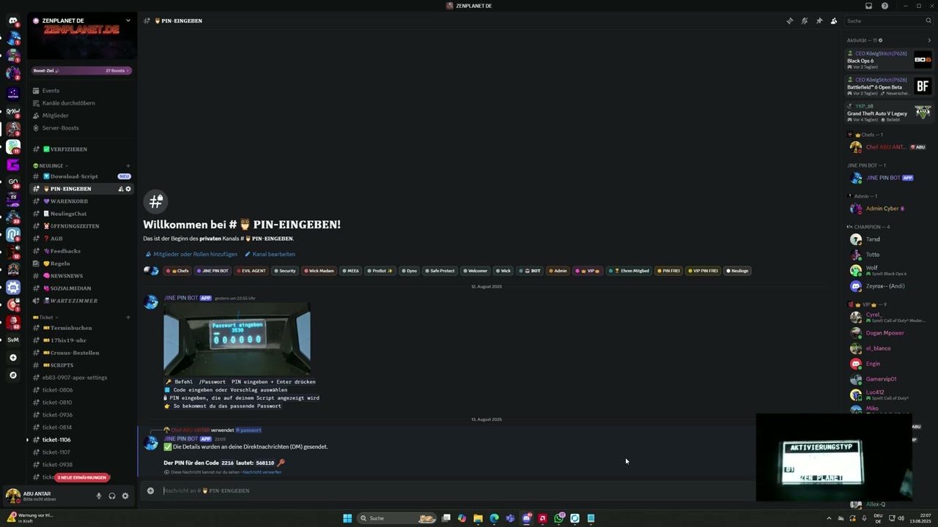Open the Help question mark icon
938x527 pixels.
[x=885, y=6]
